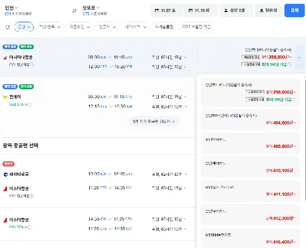Open the 항공사 filter dropdown

click(x=107, y=27)
